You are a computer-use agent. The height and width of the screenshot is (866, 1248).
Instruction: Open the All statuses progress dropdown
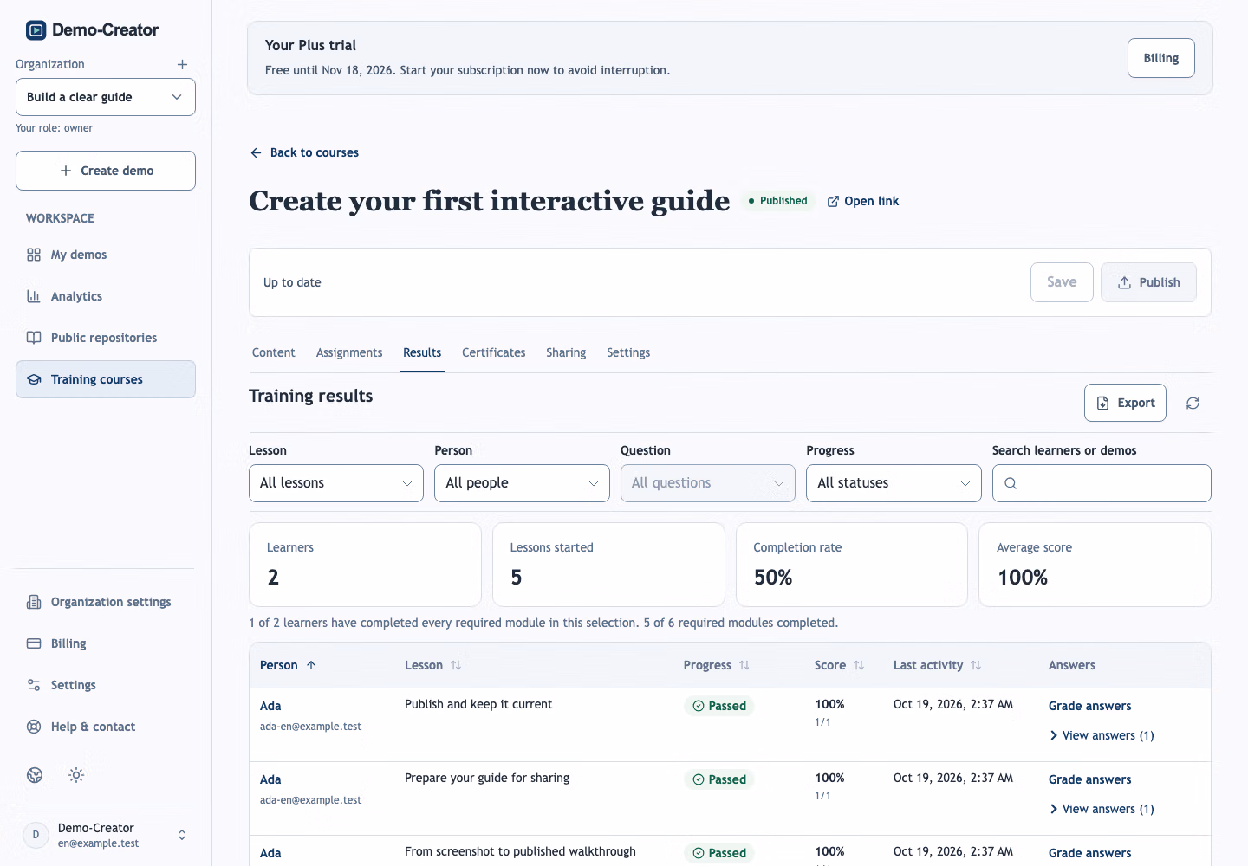(x=894, y=483)
